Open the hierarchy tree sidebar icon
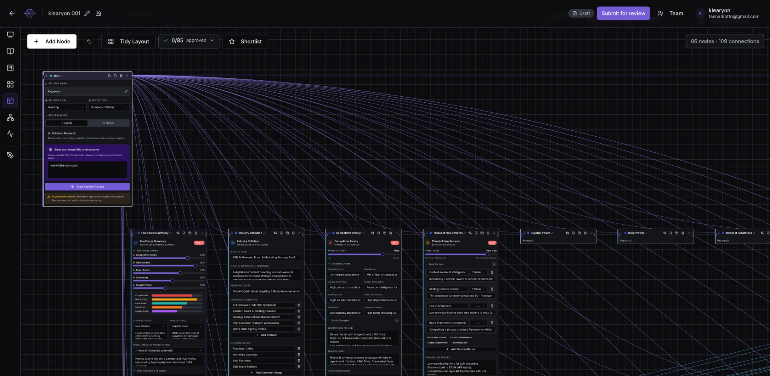Screen dimensions: 770x376 (x=10, y=118)
